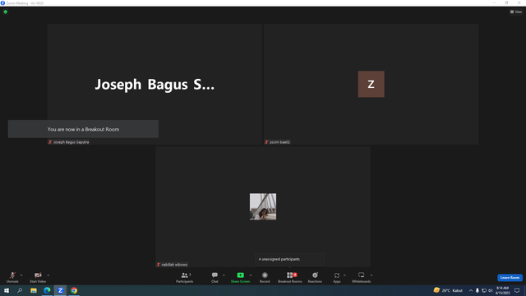Show hidden system tray icons

tap(471, 290)
